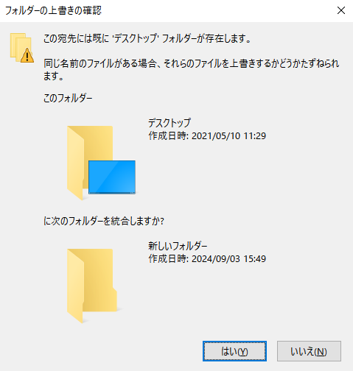The width and height of the screenshot is (353, 371).
Task: Click the この宛先には既に message beginning
Action: click(76, 38)
